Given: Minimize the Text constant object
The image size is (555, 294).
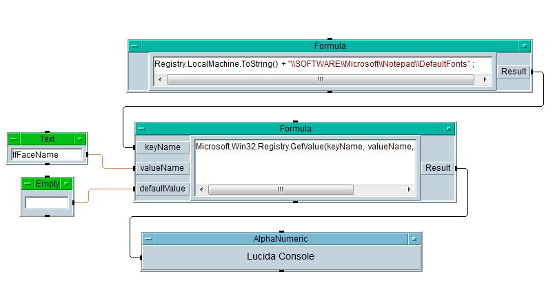Looking at the screenshot, I should click(81, 139).
